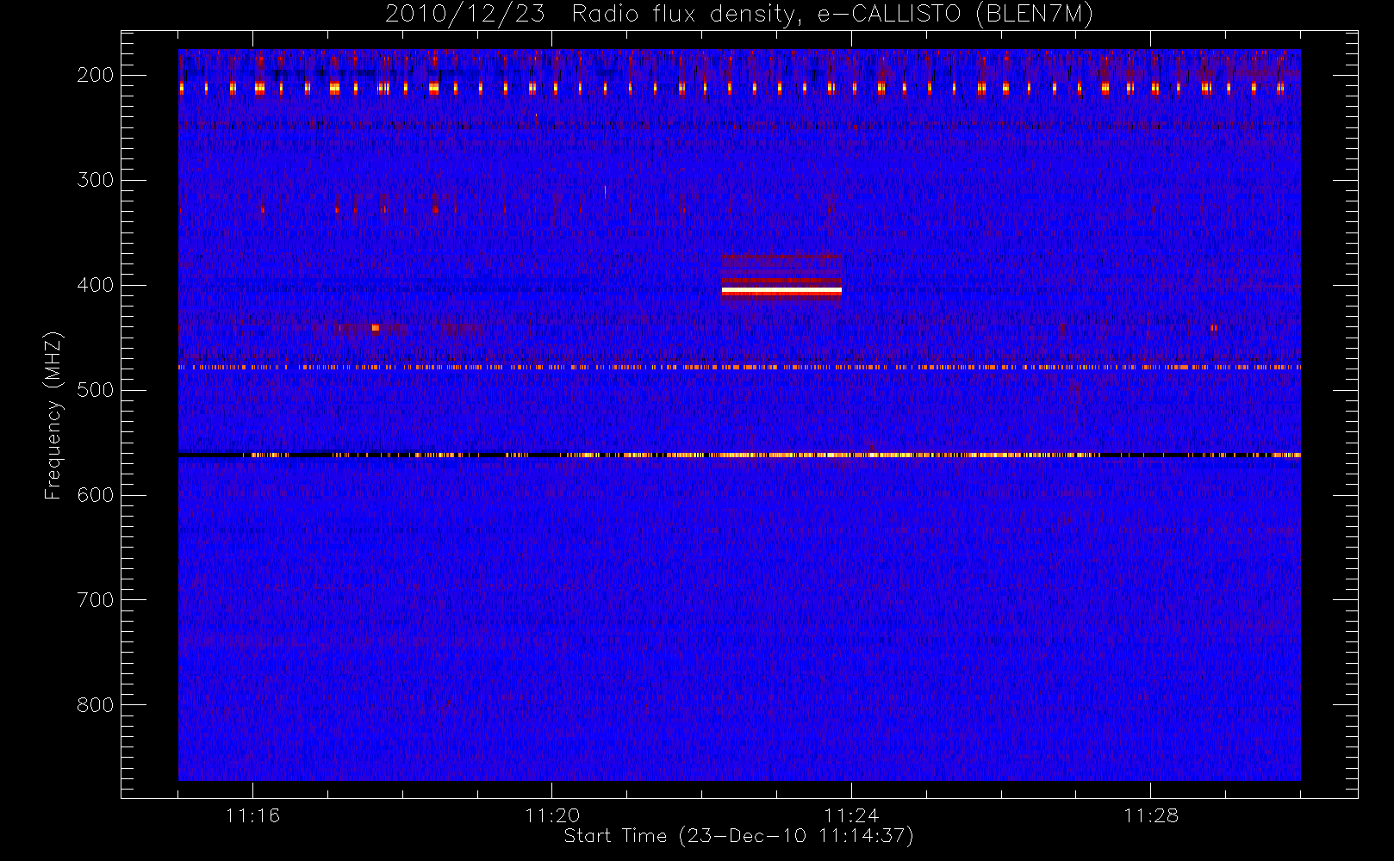This screenshot has height=861, width=1394.
Task: Click the '11:24' time tick label
Action: click(851, 815)
